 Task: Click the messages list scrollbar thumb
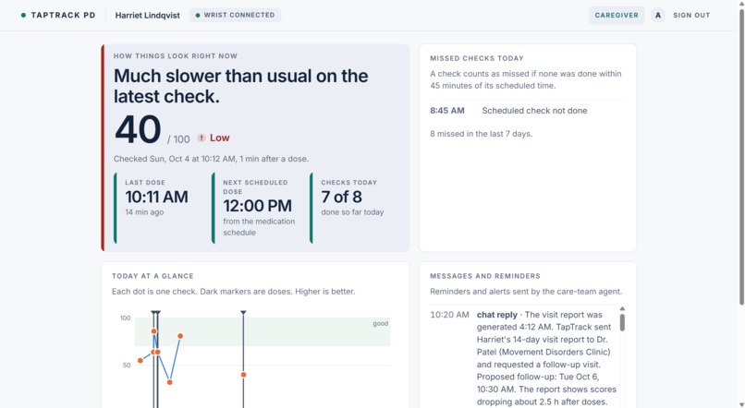pyautogui.click(x=622, y=322)
